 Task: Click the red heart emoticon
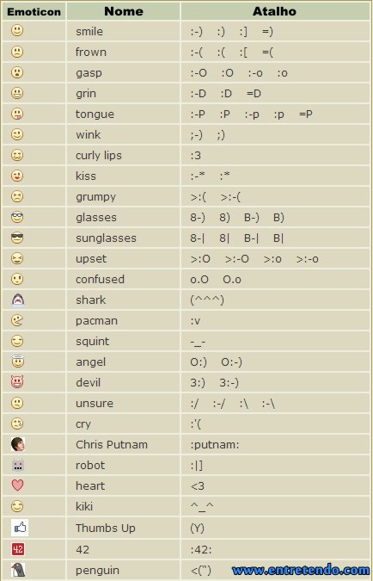pos(17,485)
